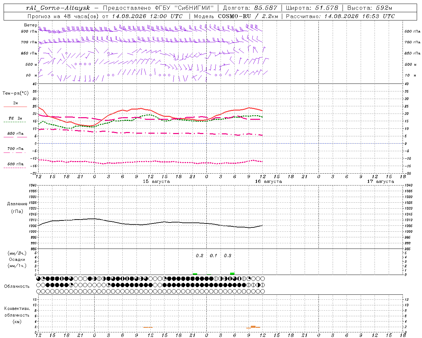Viewport: 422px width, 338px height.
Task: Click the Облачность cloud cover label
Action: [x=17, y=286]
